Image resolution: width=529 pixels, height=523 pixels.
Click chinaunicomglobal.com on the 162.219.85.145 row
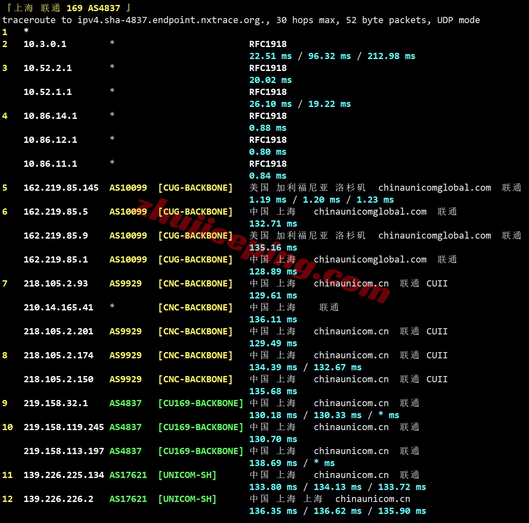(435, 188)
